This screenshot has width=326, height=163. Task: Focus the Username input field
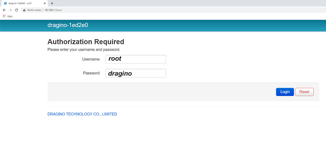(x=136, y=59)
